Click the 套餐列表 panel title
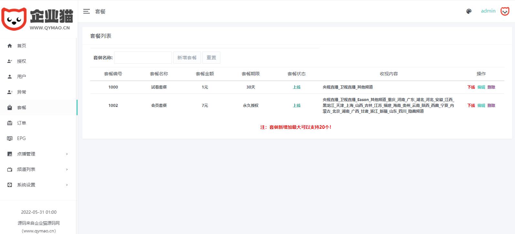515x234 pixels. click(x=101, y=36)
